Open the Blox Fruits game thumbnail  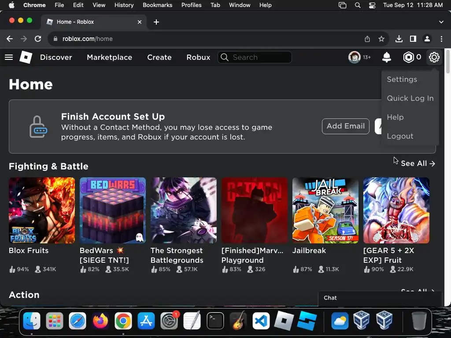(x=42, y=210)
